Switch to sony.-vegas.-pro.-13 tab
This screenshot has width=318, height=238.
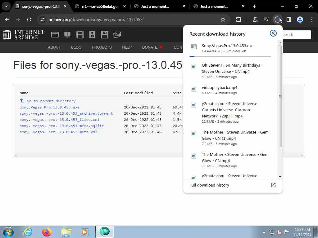click(x=41, y=7)
